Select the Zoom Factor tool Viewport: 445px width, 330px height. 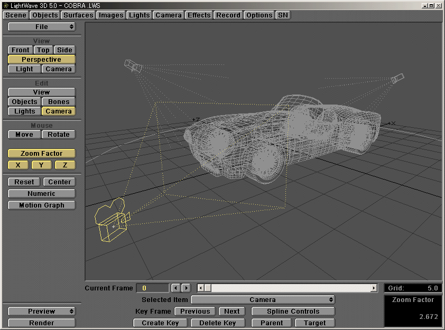pos(41,153)
